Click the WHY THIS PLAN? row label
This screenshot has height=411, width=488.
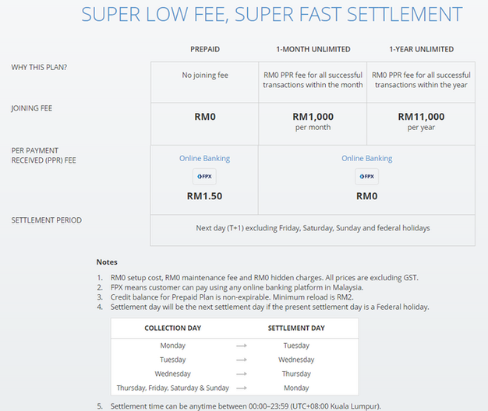pyautogui.click(x=39, y=67)
